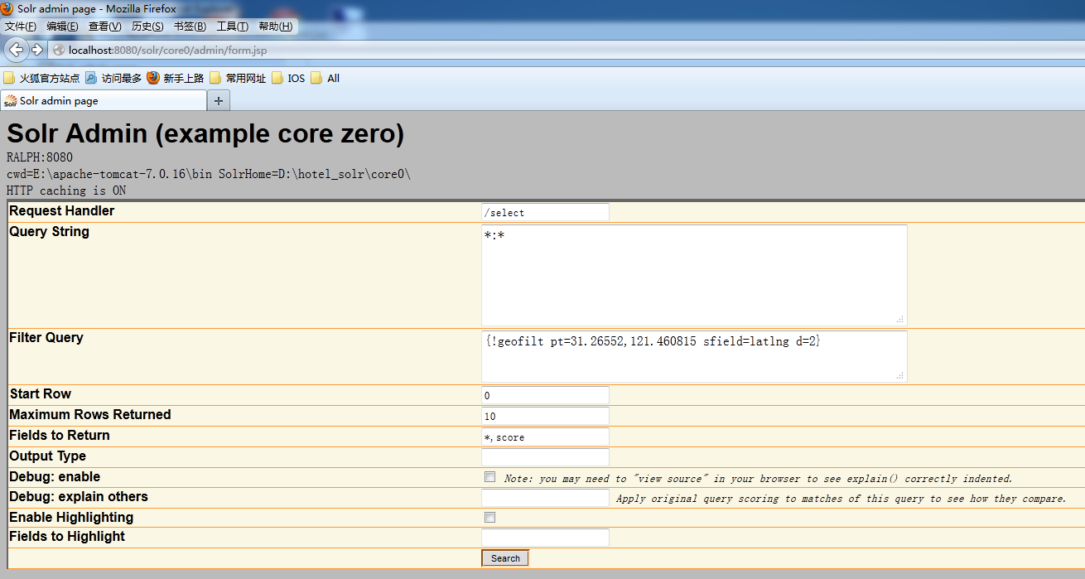Click the Debug: explain others label
Screen dimensions: 1085x579
pos(79,497)
